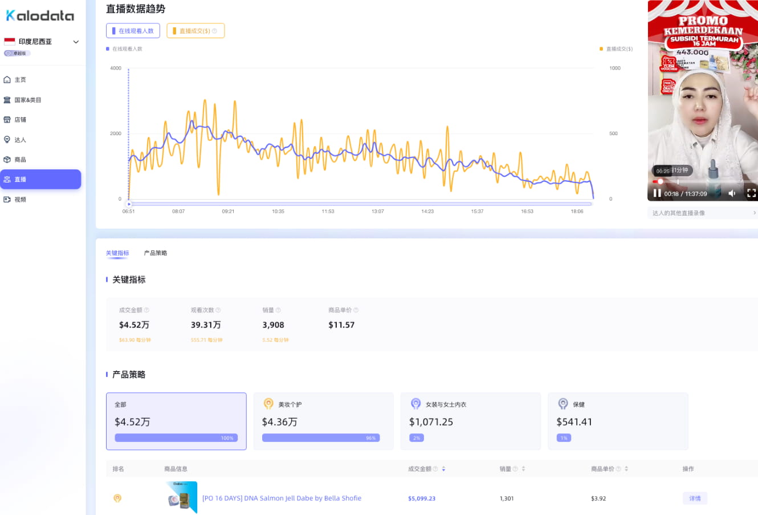Select the 全部 category card
The height and width of the screenshot is (515, 758).
point(176,421)
